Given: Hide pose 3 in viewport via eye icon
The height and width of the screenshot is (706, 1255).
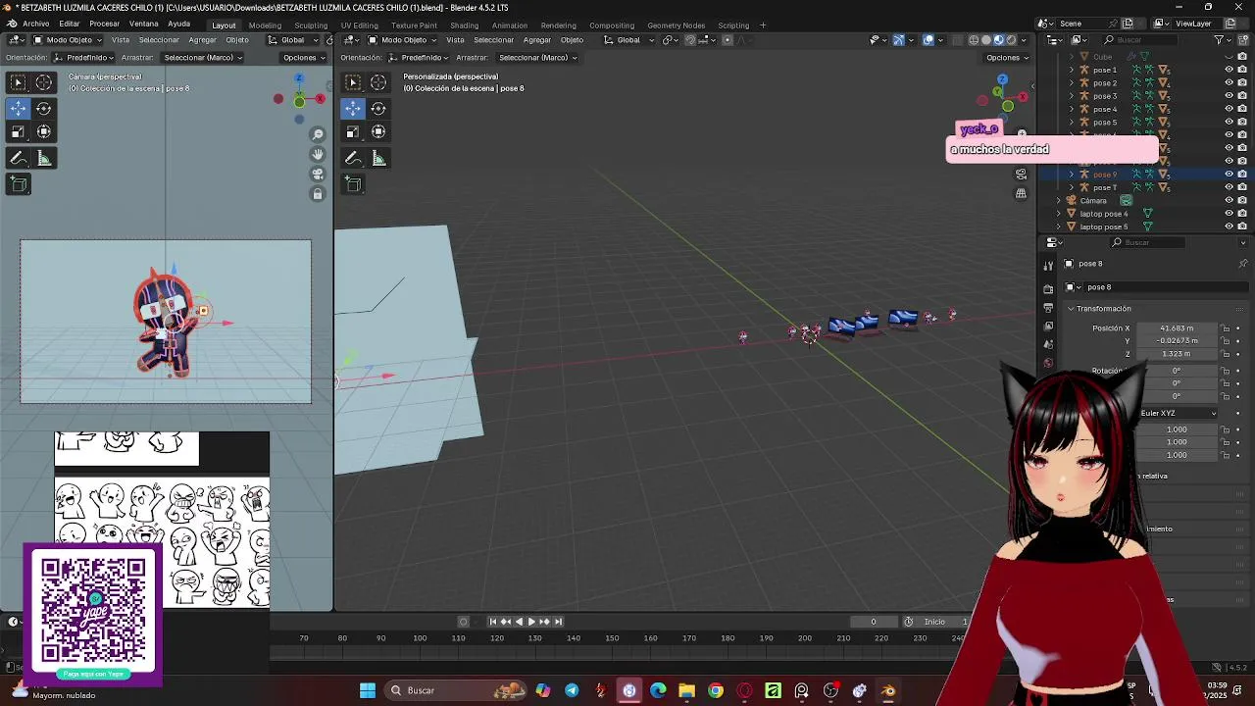Looking at the screenshot, I should coord(1229,96).
